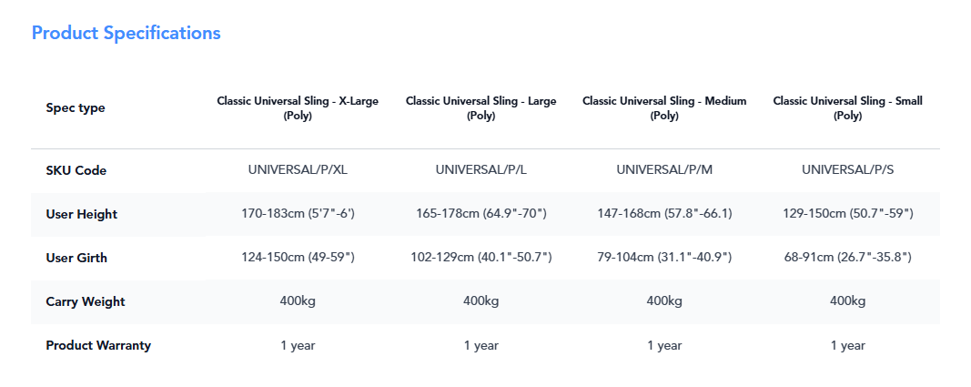Click 1 year warranty under Small column
Viewport: 971px width, 387px height.
(x=848, y=345)
